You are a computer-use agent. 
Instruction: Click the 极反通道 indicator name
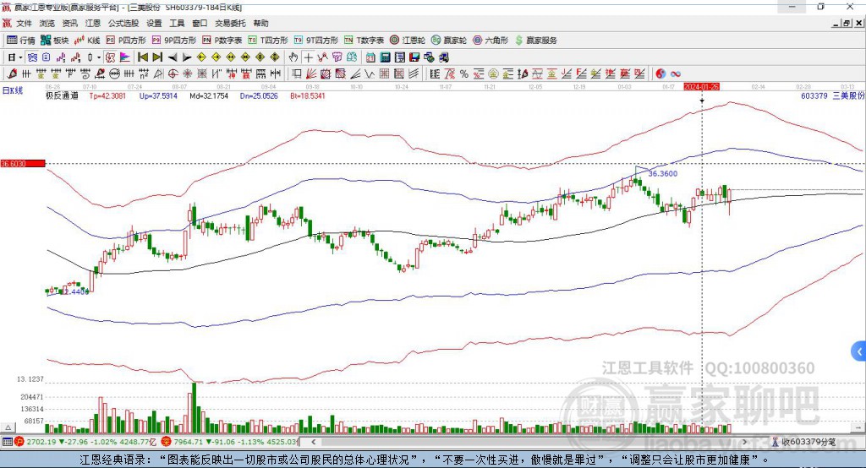pos(62,96)
